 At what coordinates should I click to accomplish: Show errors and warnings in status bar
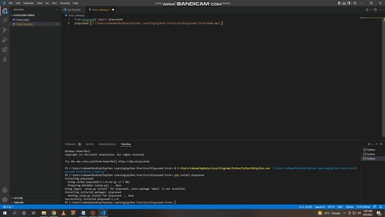[8, 207]
